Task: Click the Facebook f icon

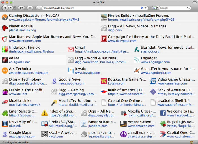Action: point(163,113)
